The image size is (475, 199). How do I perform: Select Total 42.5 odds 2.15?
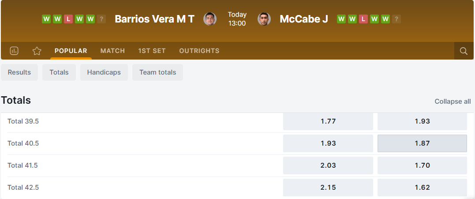click(328, 188)
